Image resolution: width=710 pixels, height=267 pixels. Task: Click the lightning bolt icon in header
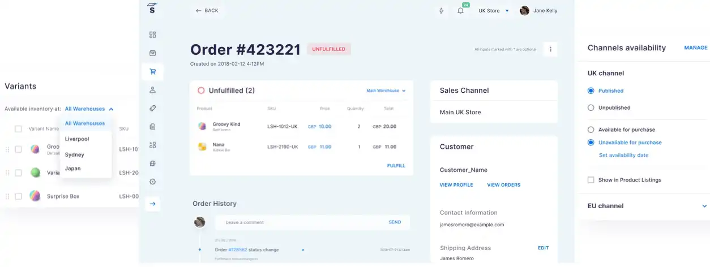click(442, 11)
